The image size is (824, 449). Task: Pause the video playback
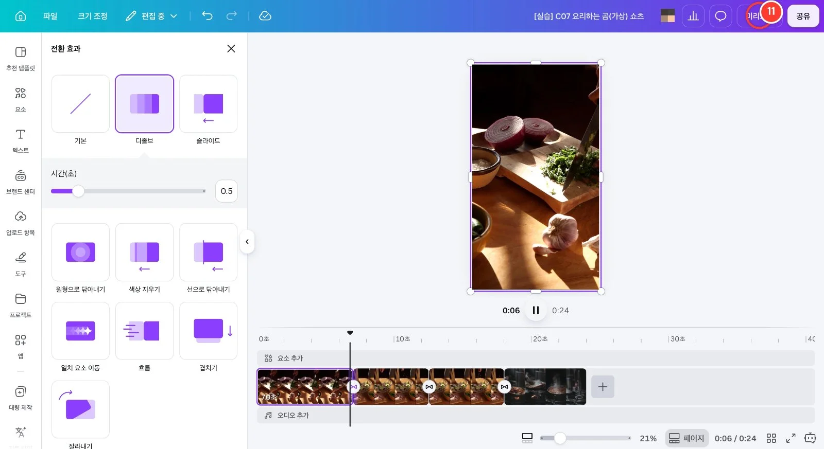click(x=536, y=310)
